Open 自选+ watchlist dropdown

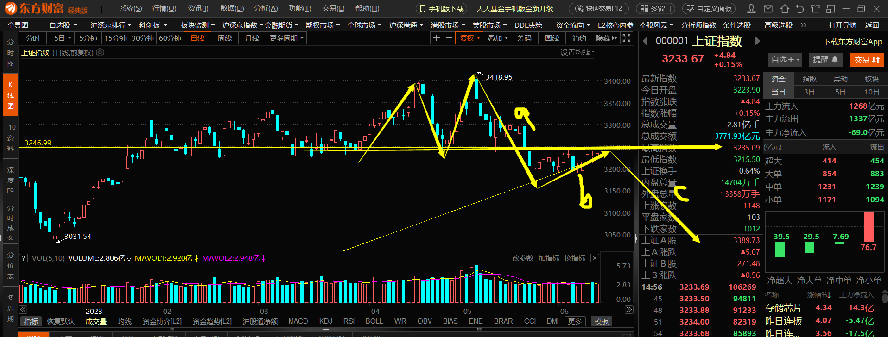785,60
